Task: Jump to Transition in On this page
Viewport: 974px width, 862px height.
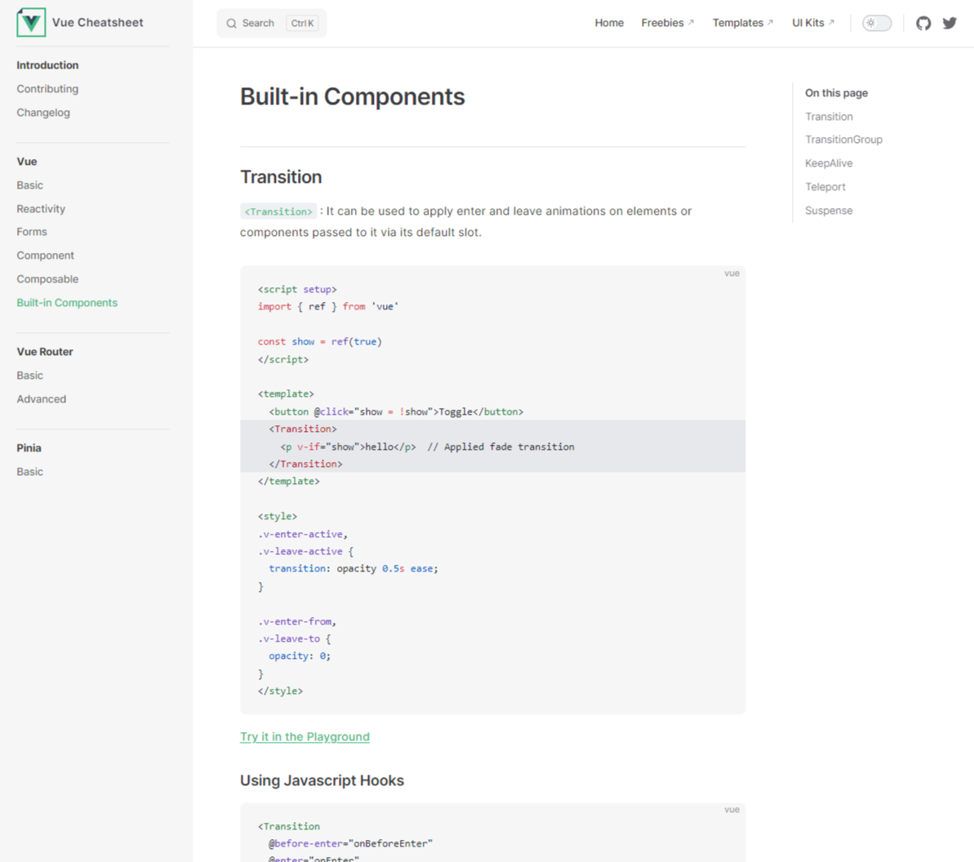Action: [x=829, y=117]
